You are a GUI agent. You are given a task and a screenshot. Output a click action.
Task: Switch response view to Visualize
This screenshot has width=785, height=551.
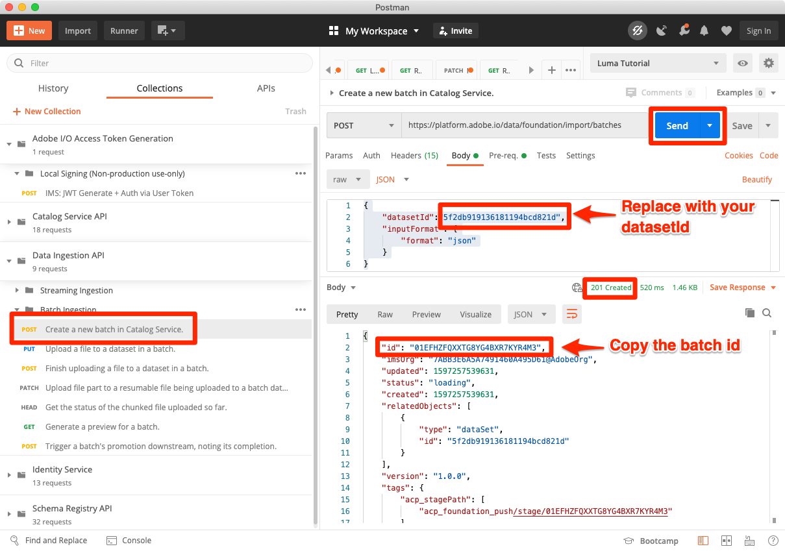[x=476, y=314]
